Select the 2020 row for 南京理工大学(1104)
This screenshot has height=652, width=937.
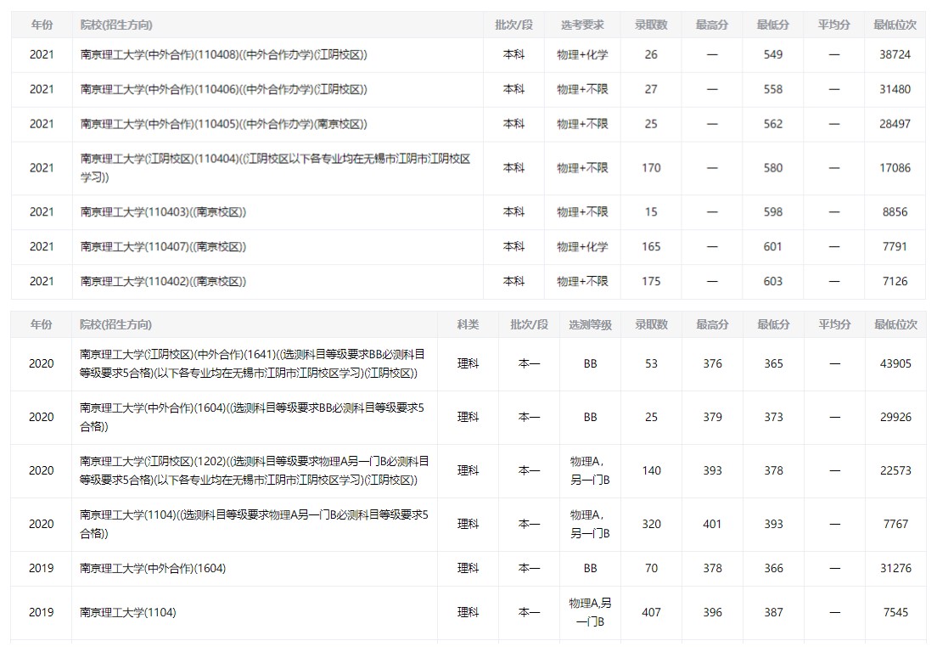tap(468, 524)
